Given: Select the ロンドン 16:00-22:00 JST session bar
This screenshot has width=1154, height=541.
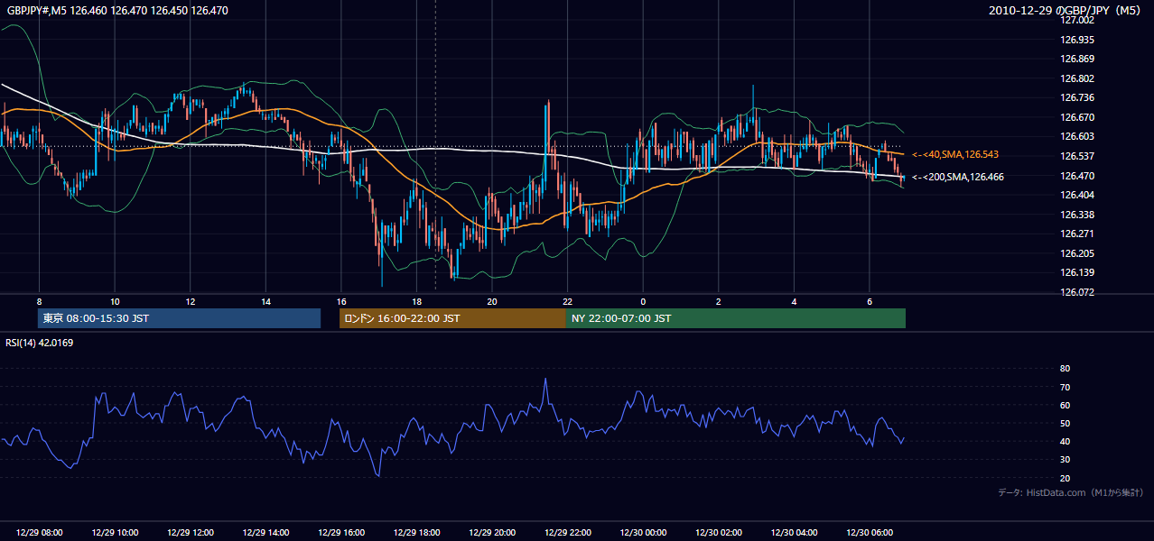Looking at the screenshot, I should point(452,318).
